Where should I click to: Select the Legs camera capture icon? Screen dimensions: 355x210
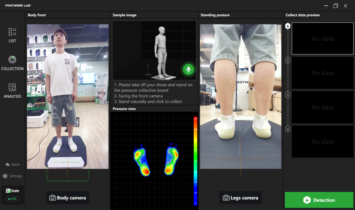pyautogui.click(x=226, y=197)
